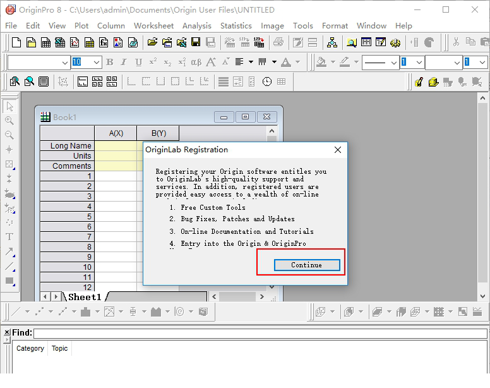Screen dimensions: 490x388
Task: Click the Category column header
Action: click(30, 348)
